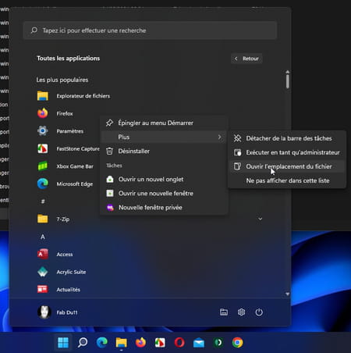The height and width of the screenshot is (353, 351).
Task: Open Xbox Game Bar icon
Action: (x=43, y=166)
